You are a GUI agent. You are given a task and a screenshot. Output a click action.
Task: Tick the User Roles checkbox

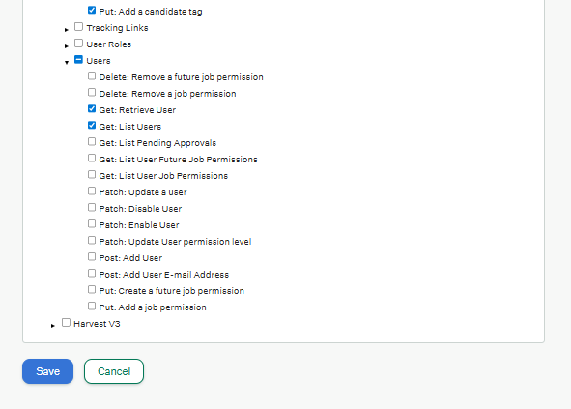[x=78, y=43]
